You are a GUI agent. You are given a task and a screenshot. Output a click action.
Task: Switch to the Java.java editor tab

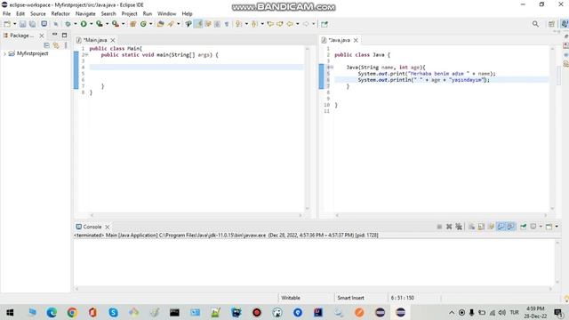339,40
